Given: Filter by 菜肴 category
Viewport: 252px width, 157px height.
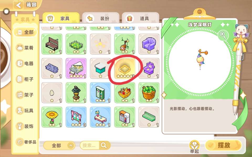Looking at the screenshot, I should 25,48.
